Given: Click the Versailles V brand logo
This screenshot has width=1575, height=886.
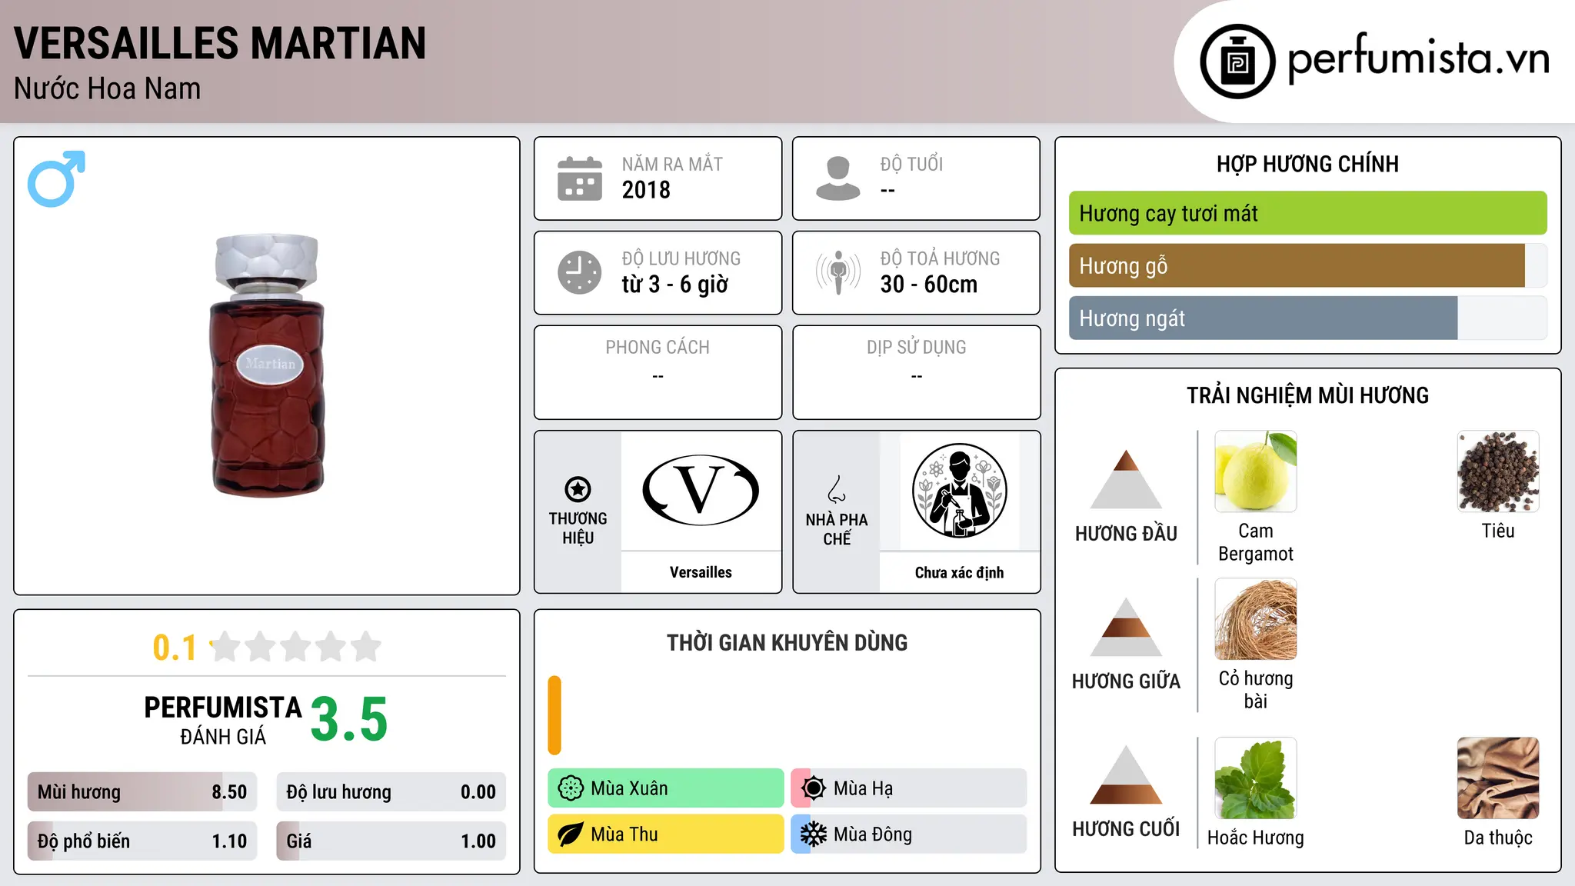Looking at the screenshot, I should coord(701,491).
